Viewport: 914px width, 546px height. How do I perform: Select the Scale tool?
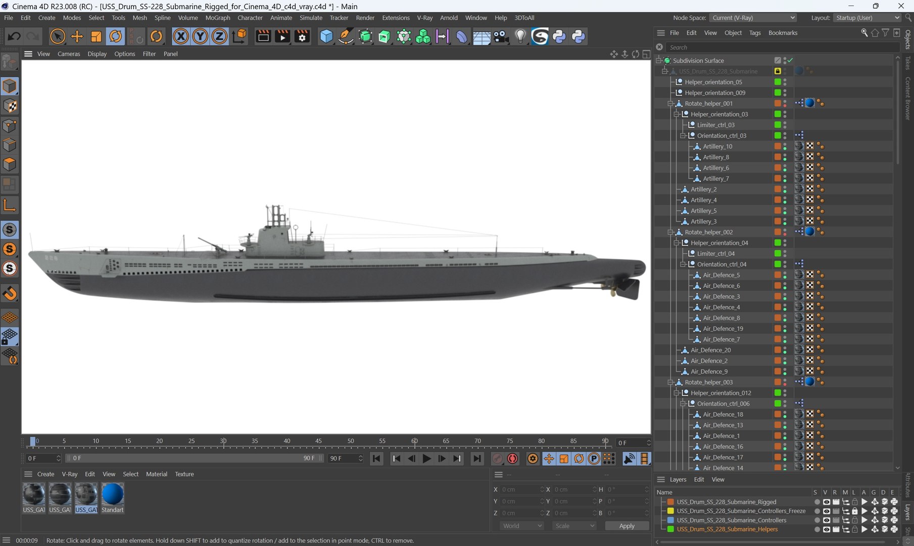coord(96,36)
